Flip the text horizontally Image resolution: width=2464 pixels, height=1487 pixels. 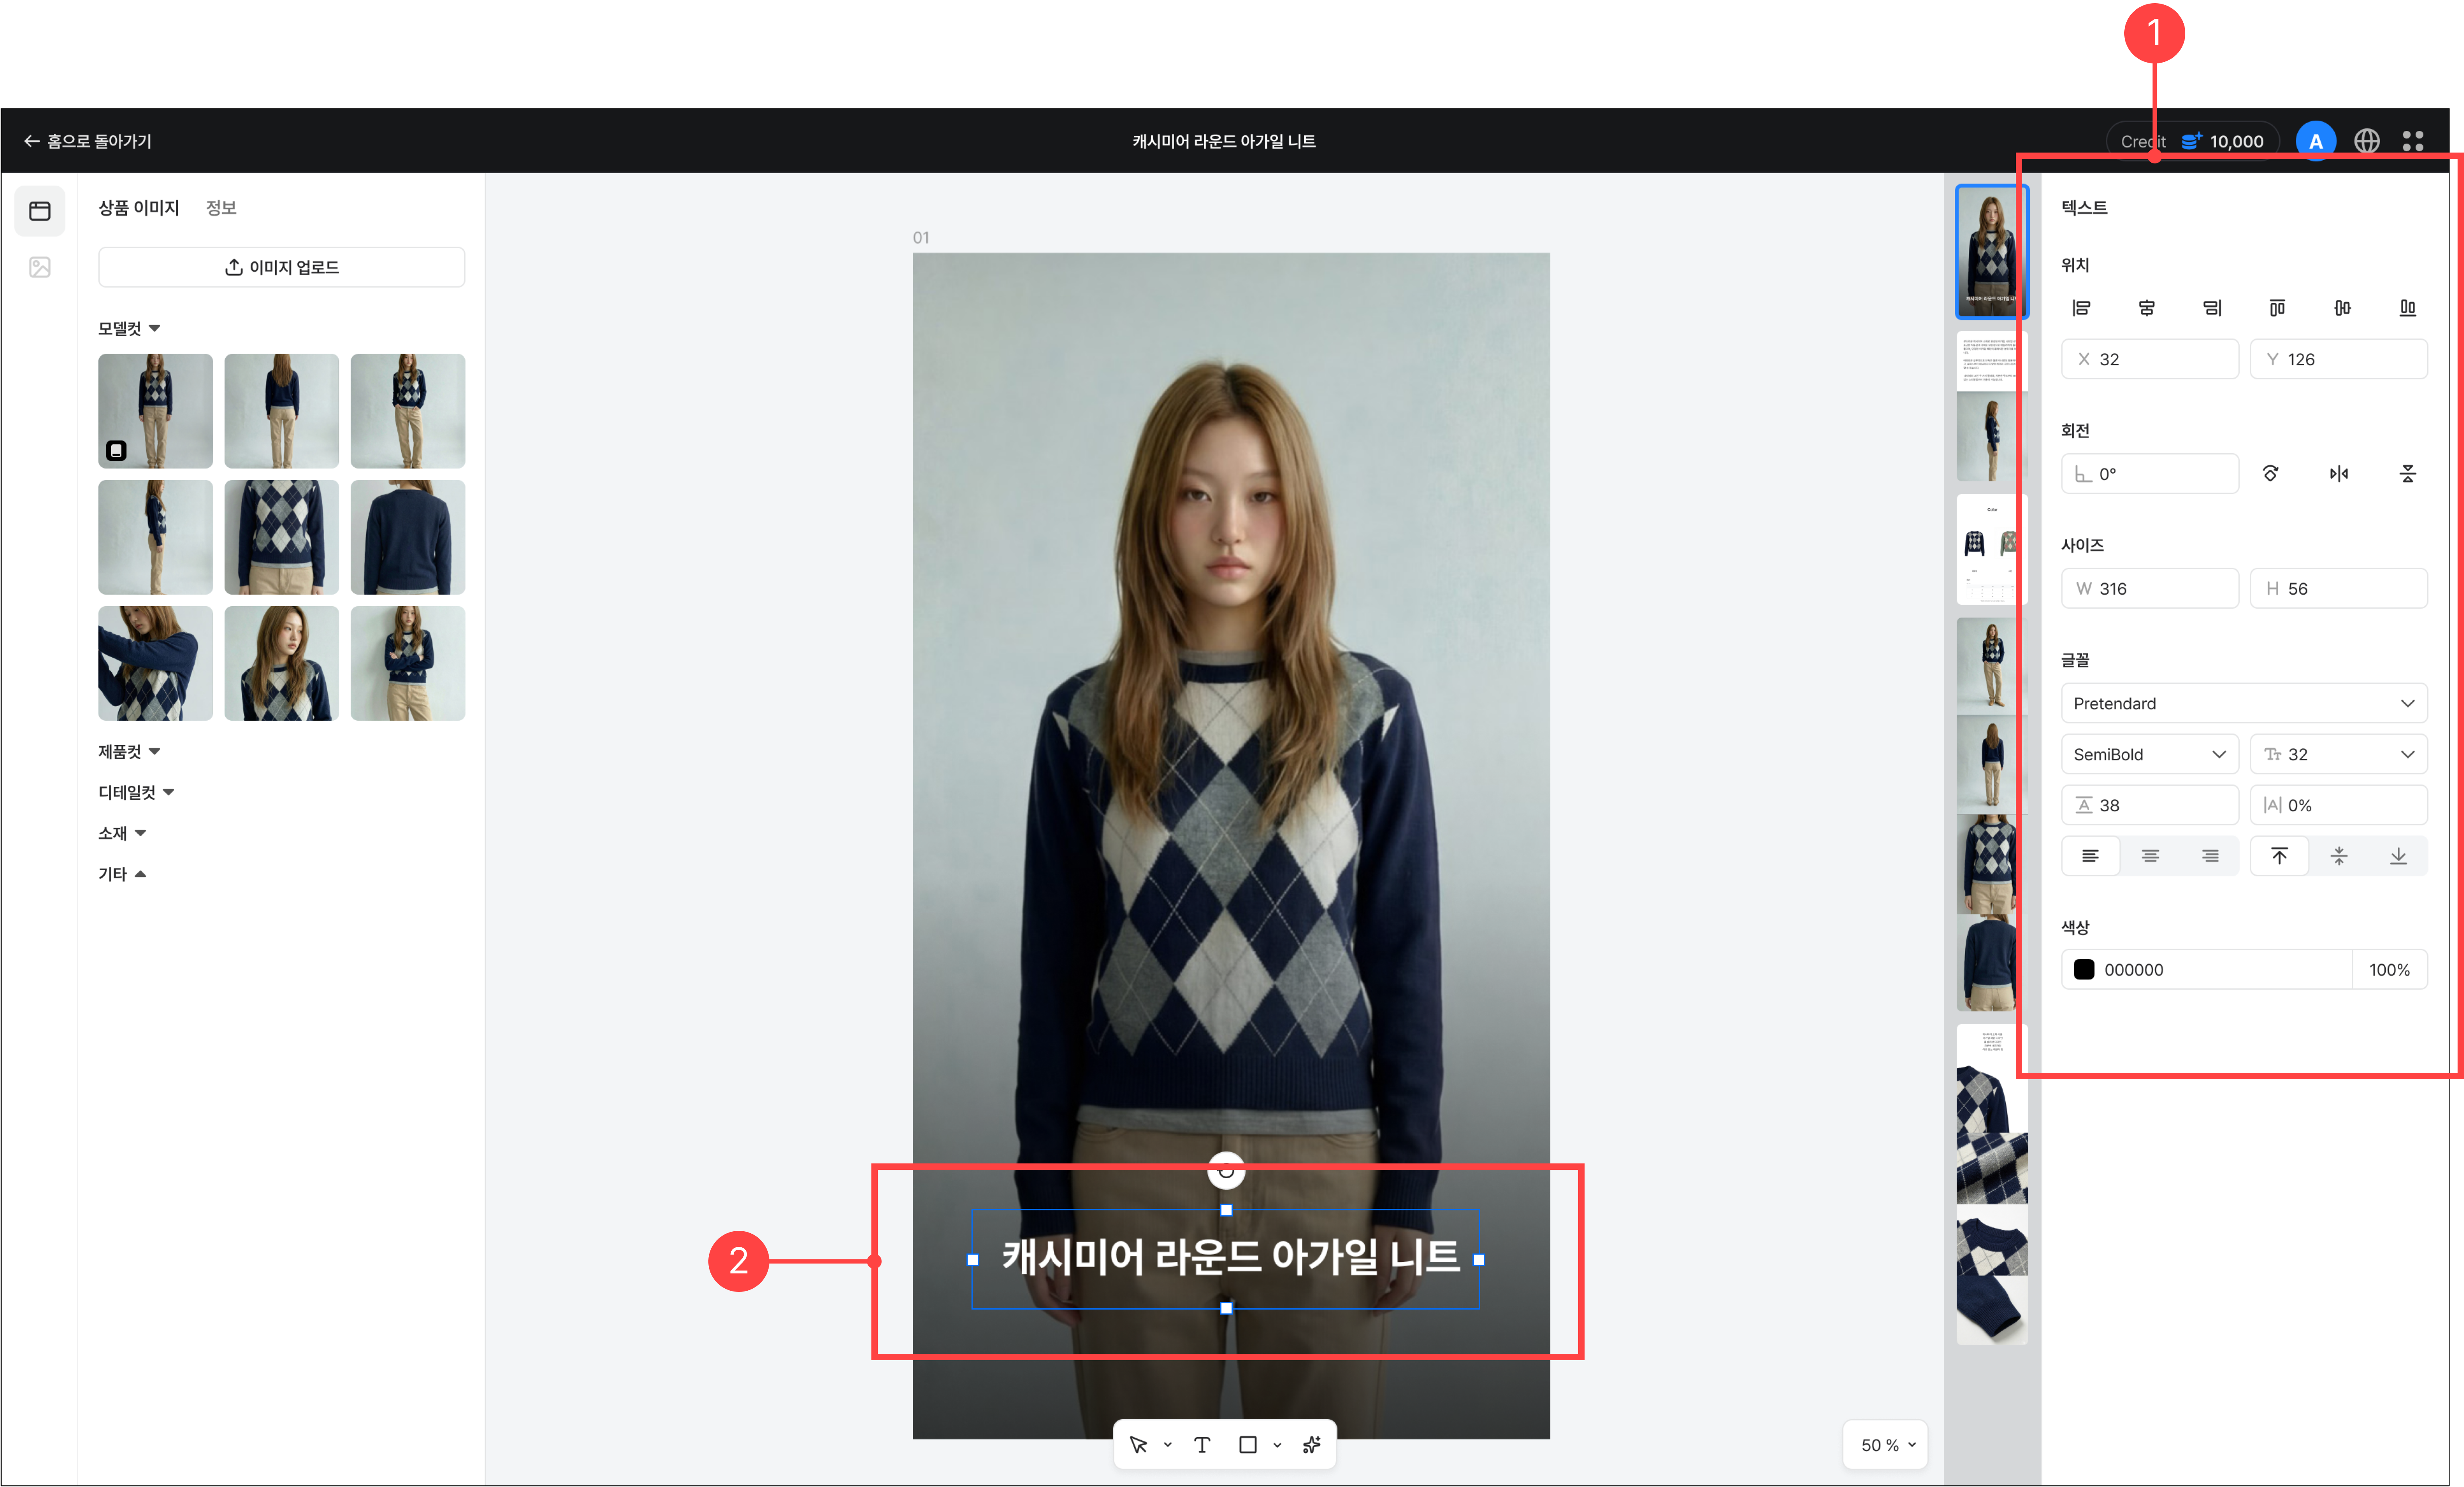tap(2339, 474)
